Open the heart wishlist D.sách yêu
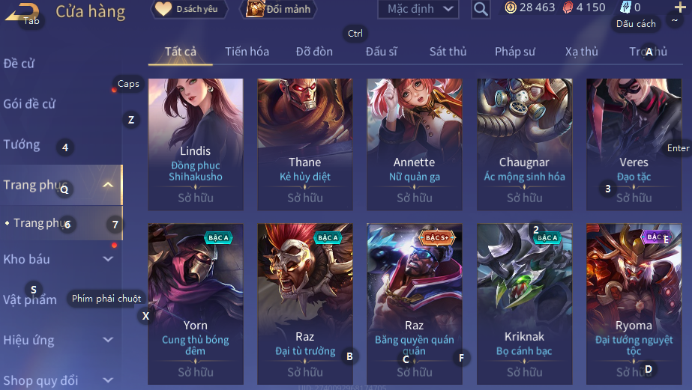The width and height of the screenshot is (692, 390). pyautogui.click(x=190, y=9)
